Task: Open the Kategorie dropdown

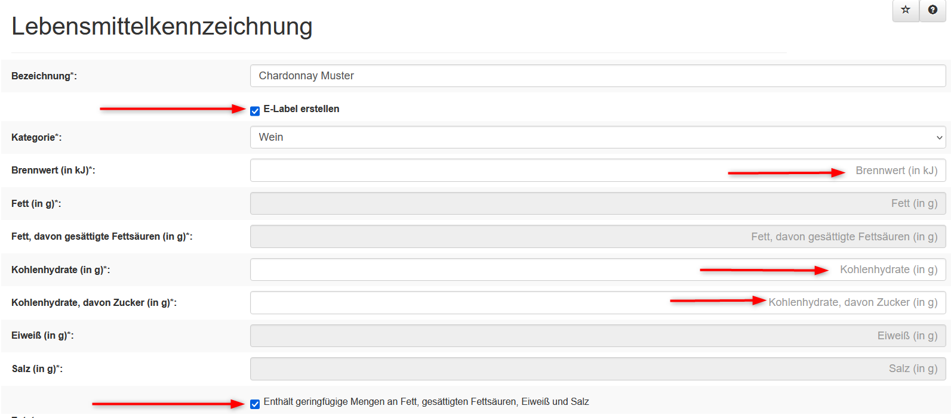Action: 597,137
